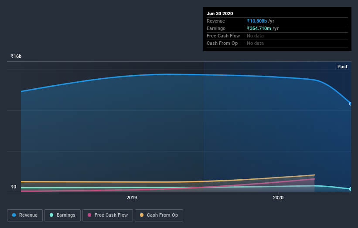Screen dimensions: 358x228
Task: Click the Cash From Op tooltip row label
Action: pyautogui.click(x=222, y=43)
